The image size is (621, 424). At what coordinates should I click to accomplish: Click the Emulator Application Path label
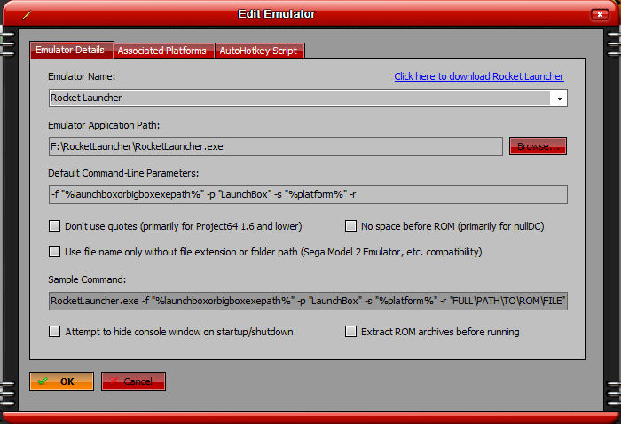point(104,125)
